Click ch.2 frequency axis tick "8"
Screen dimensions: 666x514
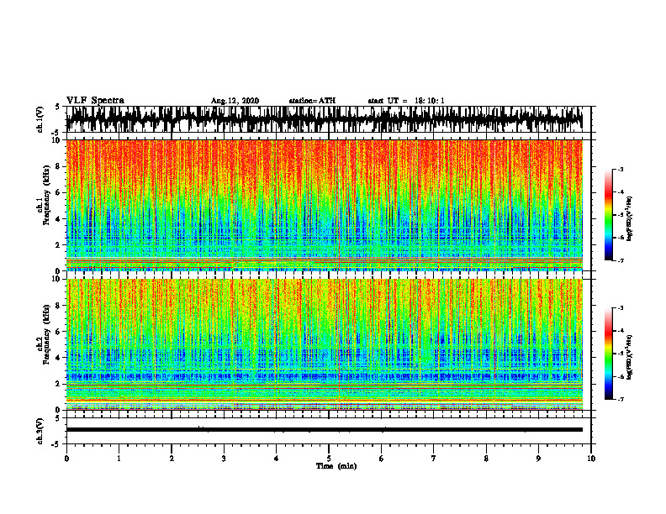tap(59, 306)
